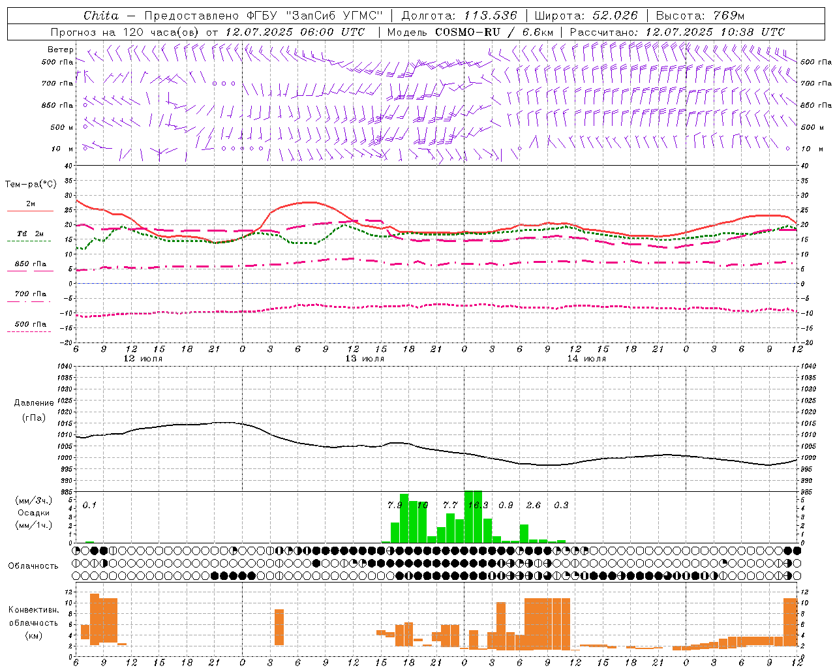Click the station name "Chita" in the header

click(101, 16)
